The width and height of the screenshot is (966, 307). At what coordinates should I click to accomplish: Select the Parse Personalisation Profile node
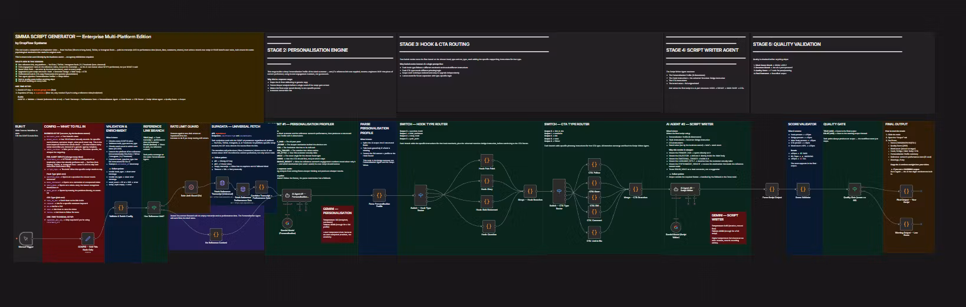coord(379,195)
